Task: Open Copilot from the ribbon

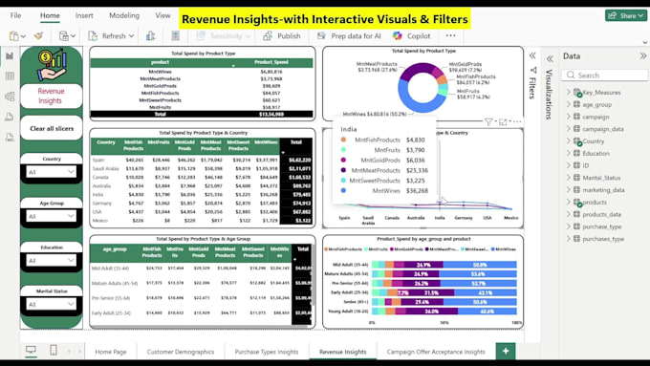Action: (x=412, y=36)
